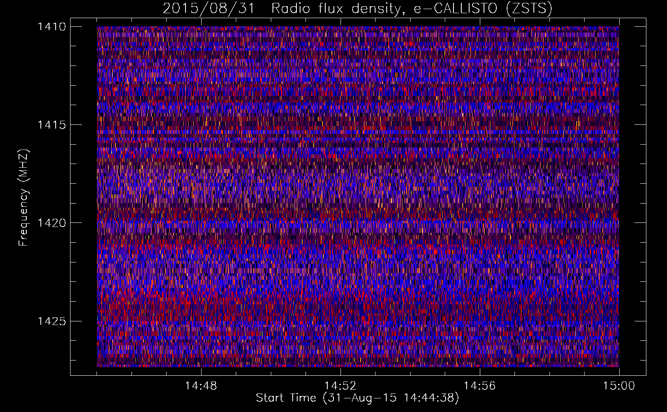Click the 14:56 time axis label
This screenshot has height=412, width=667.
coord(480,386)
